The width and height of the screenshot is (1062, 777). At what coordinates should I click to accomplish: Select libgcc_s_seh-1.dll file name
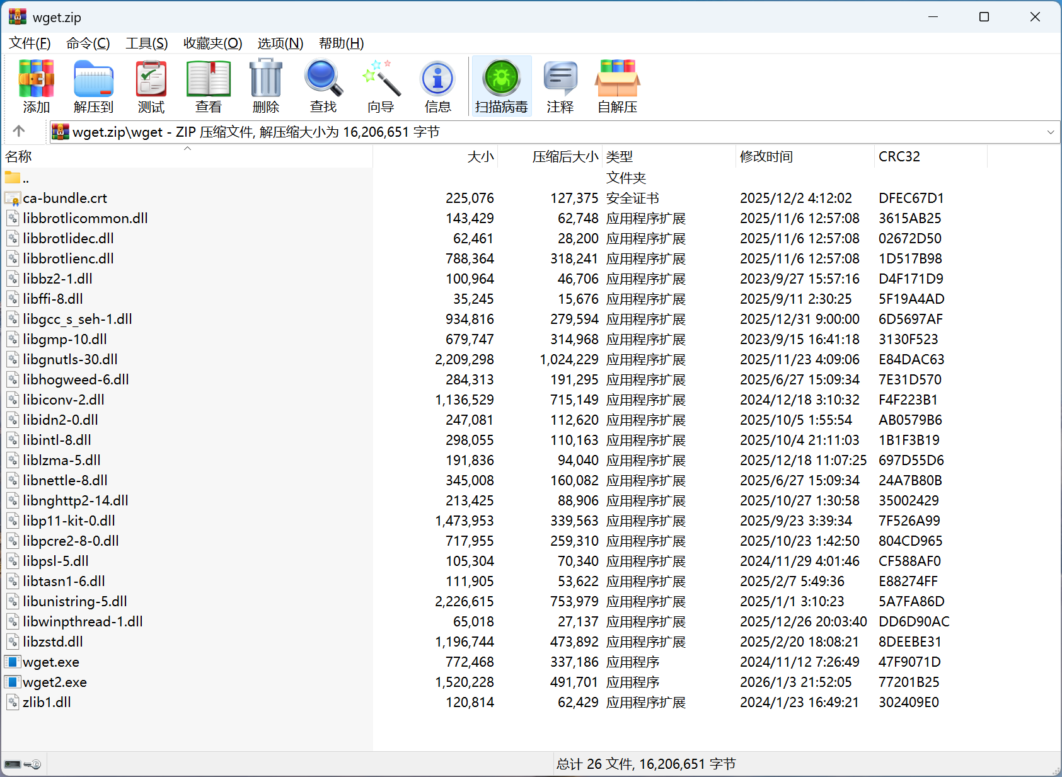click(x=78, y=319)
